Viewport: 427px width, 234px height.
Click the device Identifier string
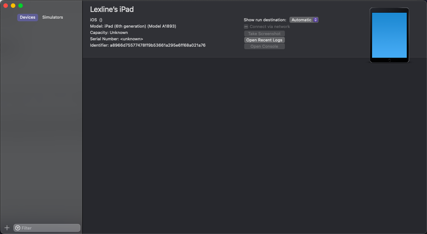(x=157, y=45)
